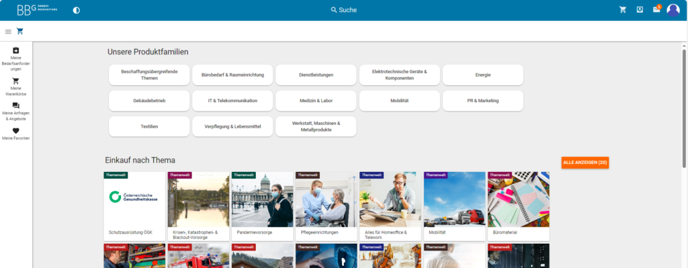Screen dimensions: 688x268
Task: Open Meine Favoriten heart icon
Action: click(16, 134)
